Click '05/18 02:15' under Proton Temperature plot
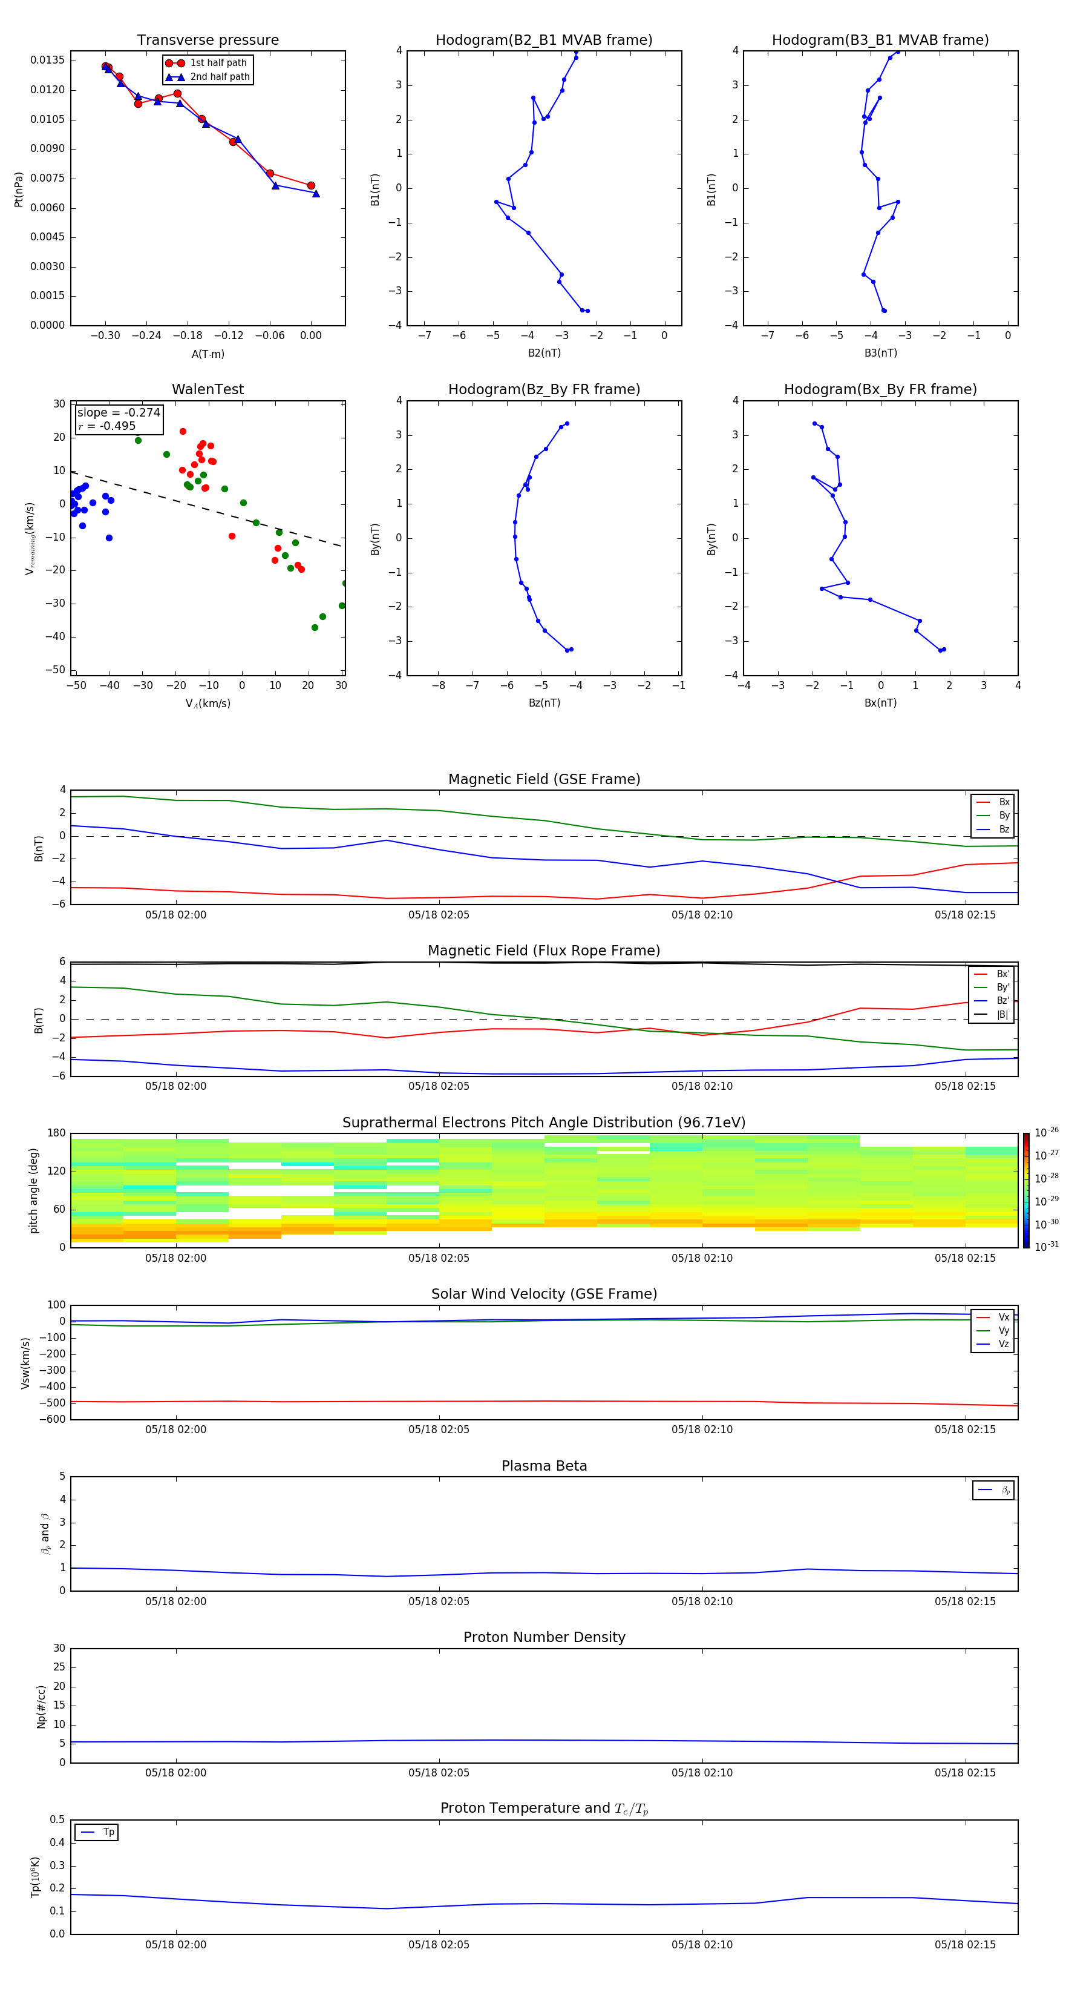 pos(965,1945)
